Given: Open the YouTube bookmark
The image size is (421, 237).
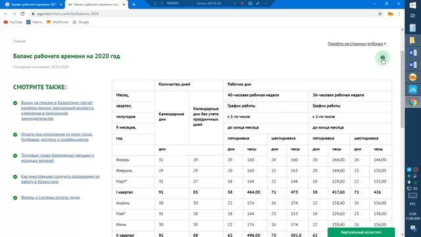Looking at the screenshot, I should click(x=13, y=22).
